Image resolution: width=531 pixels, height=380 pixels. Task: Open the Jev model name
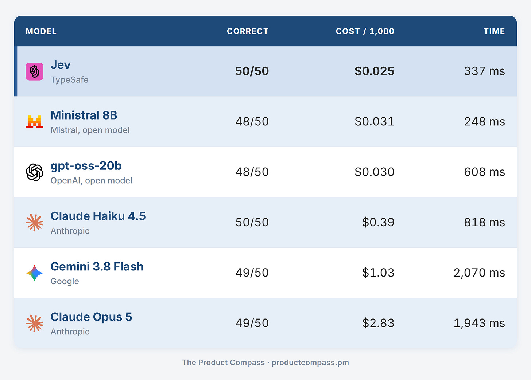(61, 65)
